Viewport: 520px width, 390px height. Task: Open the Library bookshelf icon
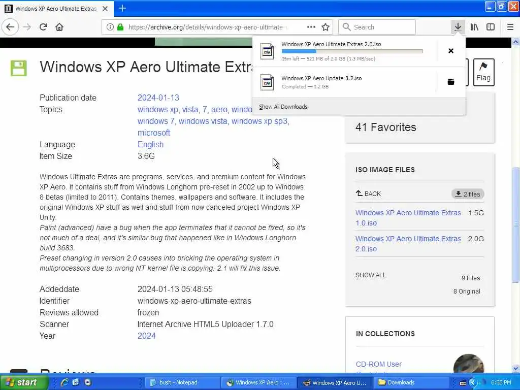pos(475,27)
